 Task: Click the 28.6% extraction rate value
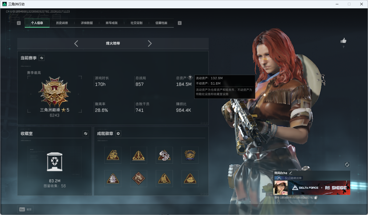(x=101, y=110)
